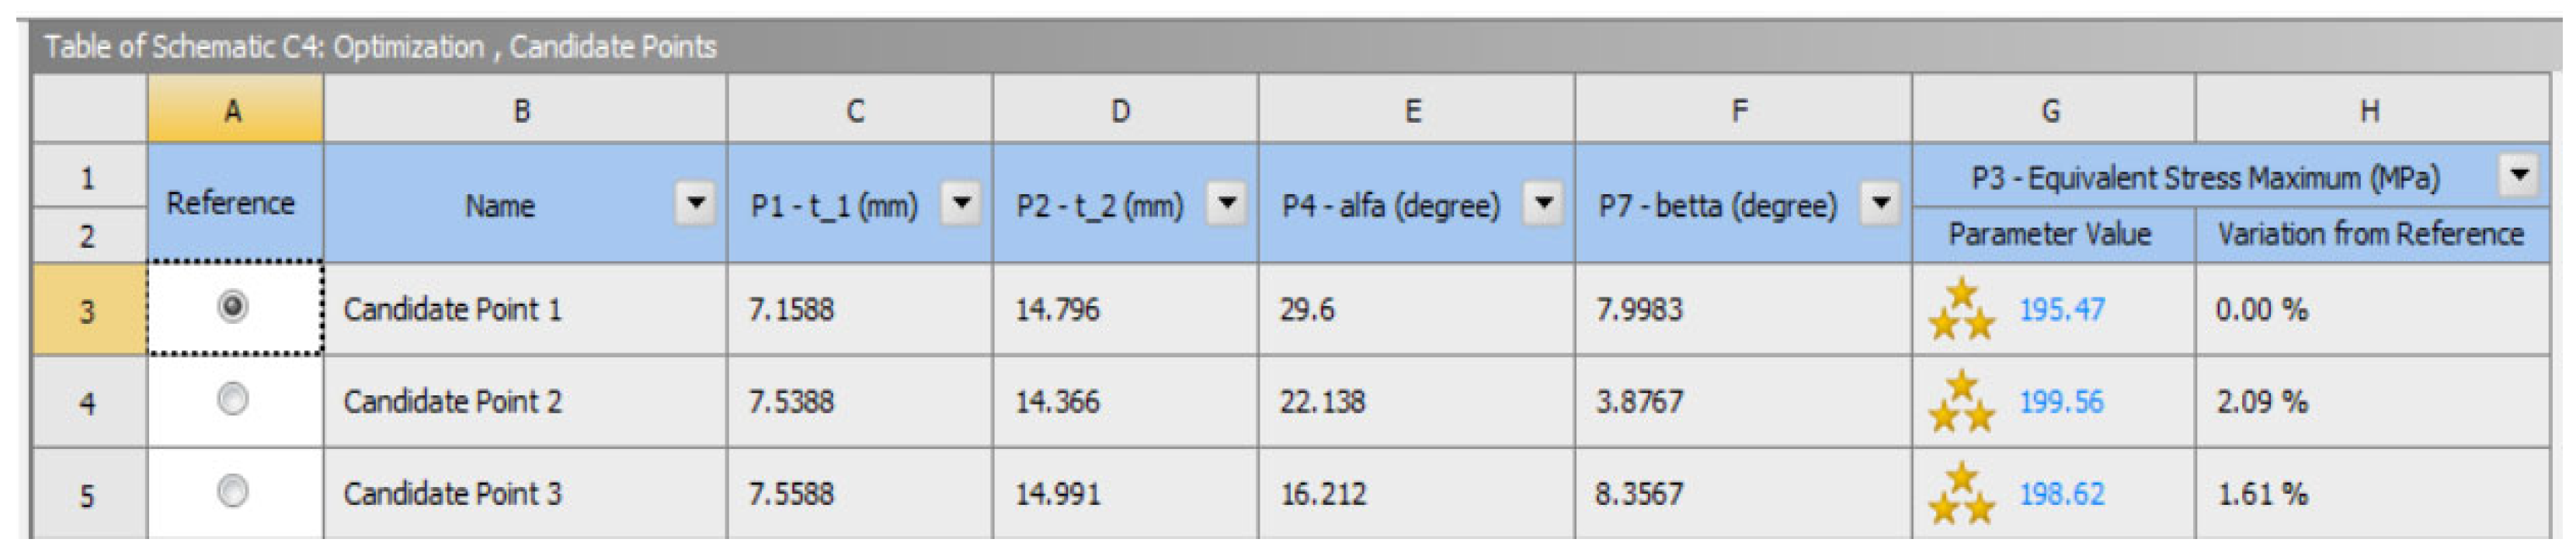Expand the P2 - t_2 (mm) column dropdown
Screen dimensions: 2576x553
pyautogui.click(x=1226, y=204)
